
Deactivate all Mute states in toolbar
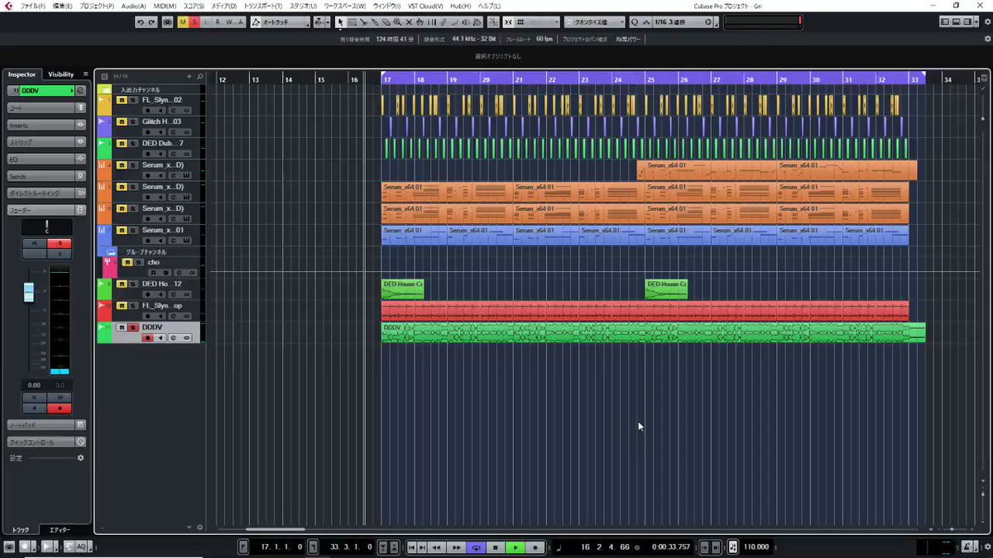click(183, 21)
